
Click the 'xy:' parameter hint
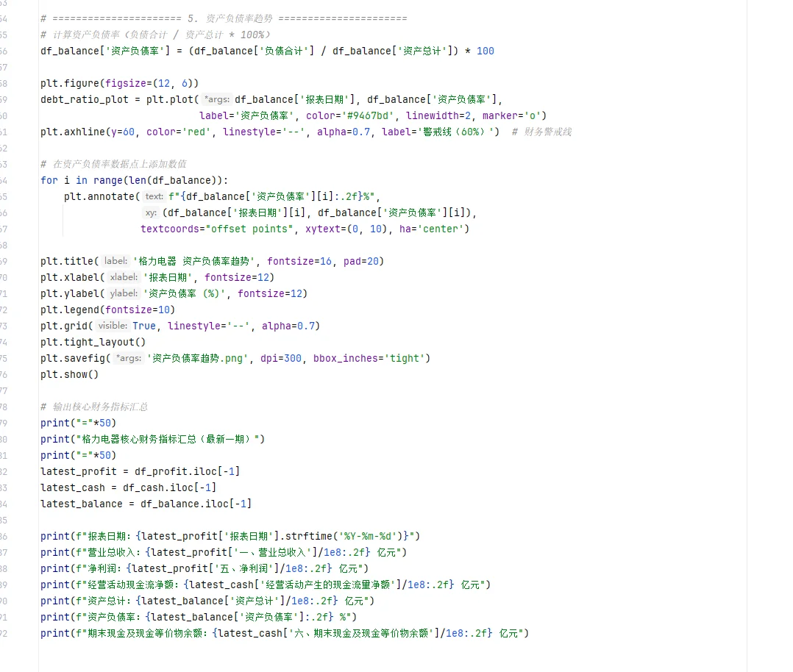151,213
